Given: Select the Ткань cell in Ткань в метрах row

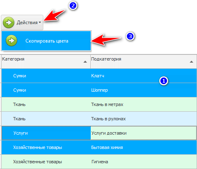Looking at the screenshot, I should tap(46, 104).
